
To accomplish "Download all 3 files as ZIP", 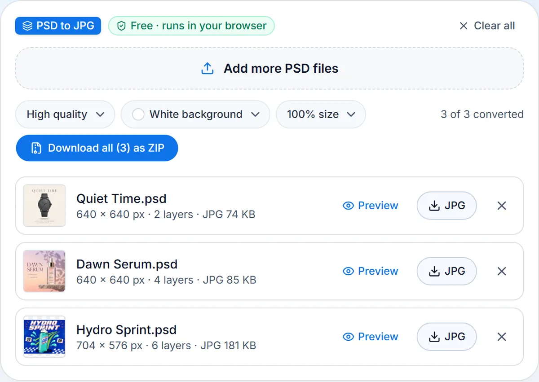I will (x=97, y=148).
